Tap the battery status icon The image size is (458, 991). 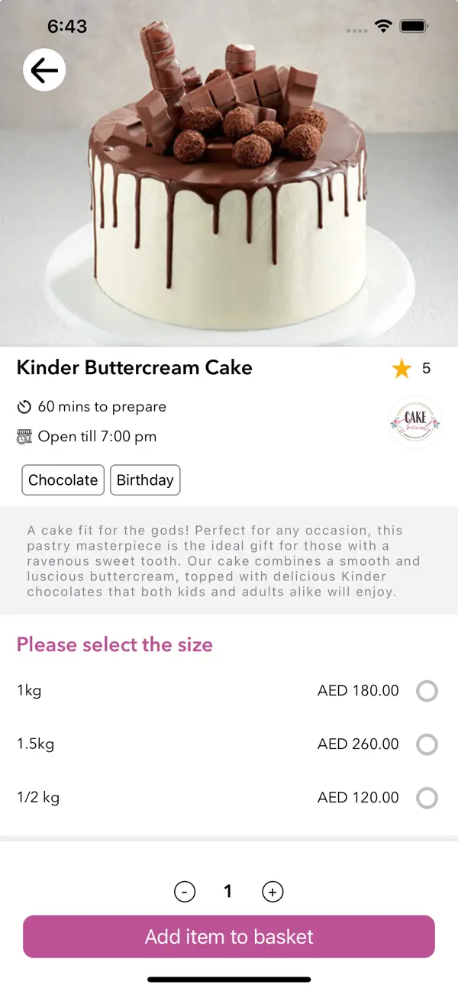tap(414, 27)
